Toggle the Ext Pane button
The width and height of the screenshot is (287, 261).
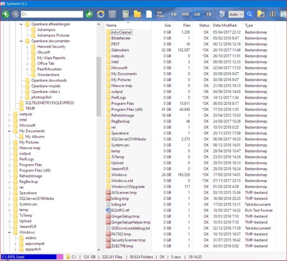tap(160, 14)
